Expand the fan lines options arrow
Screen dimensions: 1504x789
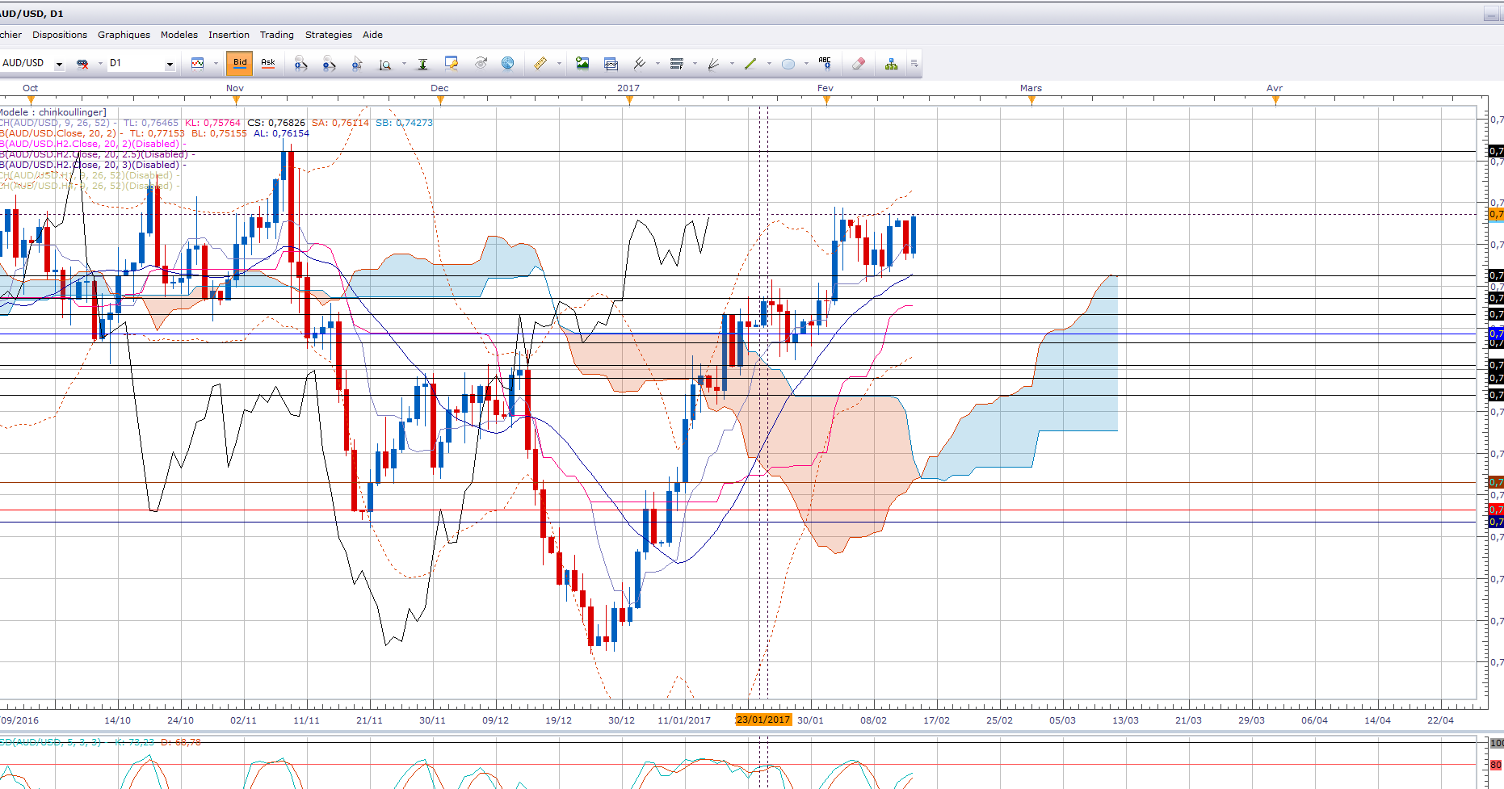click(732, 63)
